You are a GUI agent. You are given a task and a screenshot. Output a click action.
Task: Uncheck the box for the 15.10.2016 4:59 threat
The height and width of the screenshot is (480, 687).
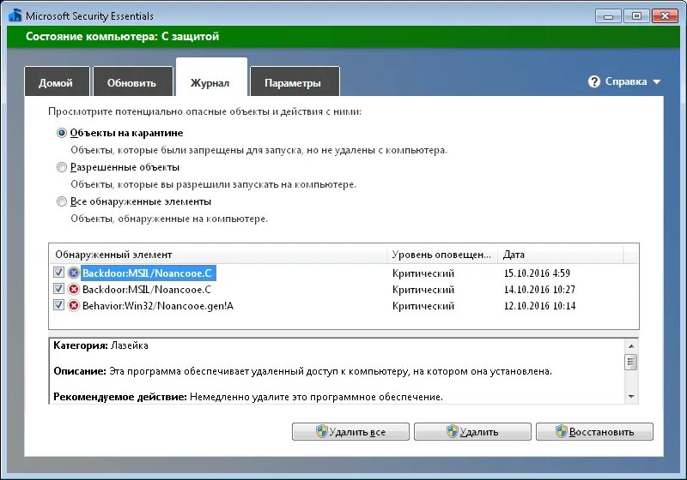[x=58, y=273]
